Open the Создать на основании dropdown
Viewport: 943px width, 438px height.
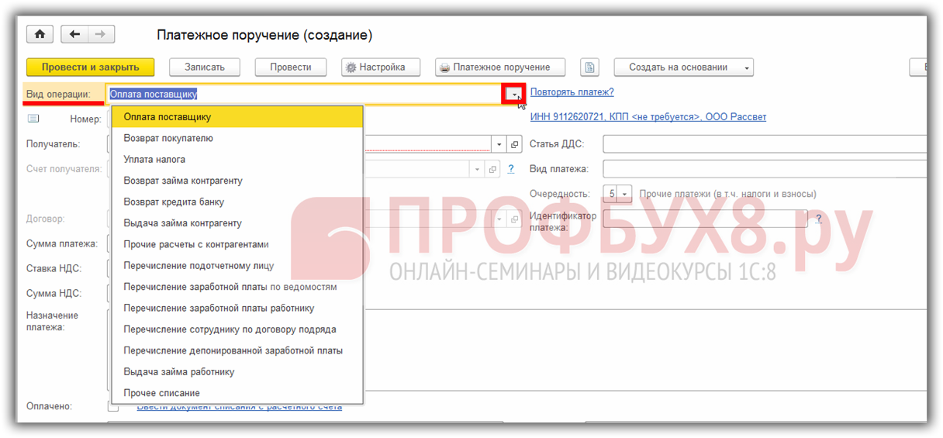[x=683, y=67]
